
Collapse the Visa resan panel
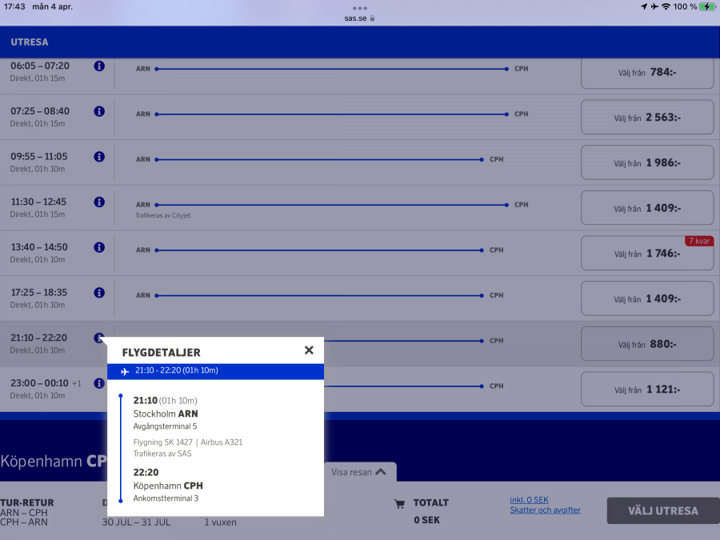pyautogui.click(x=360, y=472)
